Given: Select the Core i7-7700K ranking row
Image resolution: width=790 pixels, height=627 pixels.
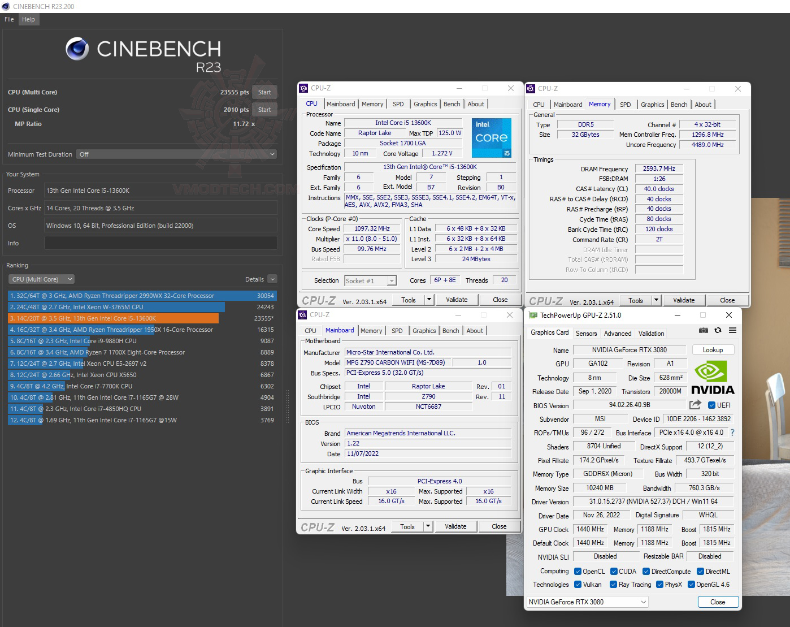Looking at the screenshot, I should (x=142, y=386).
